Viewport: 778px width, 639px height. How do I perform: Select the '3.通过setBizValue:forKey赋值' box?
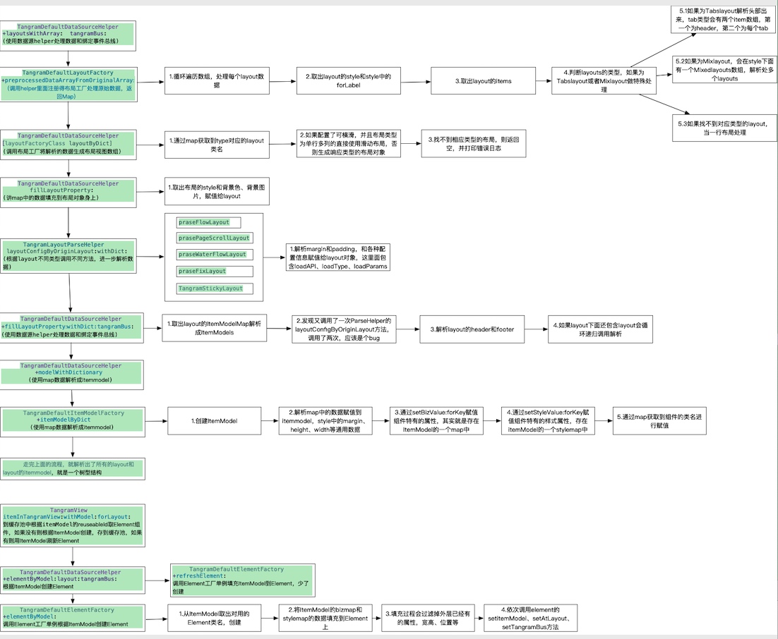coord(436,421)
